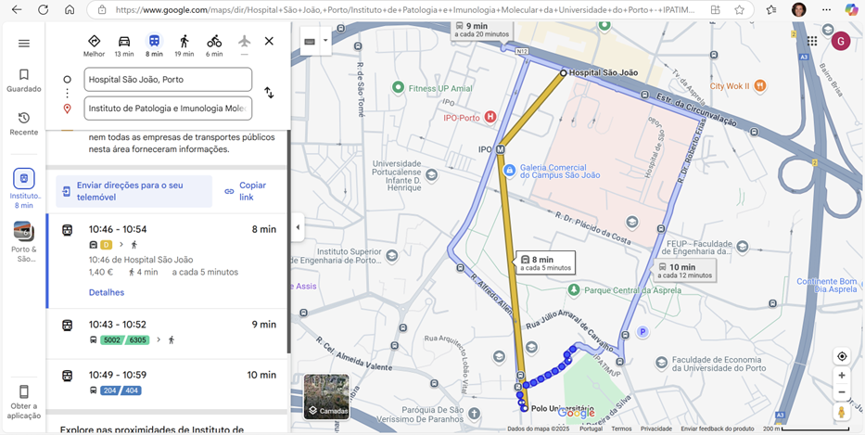The height and width of the screenshot is (435, 865).
Task: Click the 9 min route label on map
Action: click(x=482, y=30)
